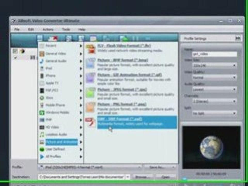Open the Help menu

[x=82, y=29]
